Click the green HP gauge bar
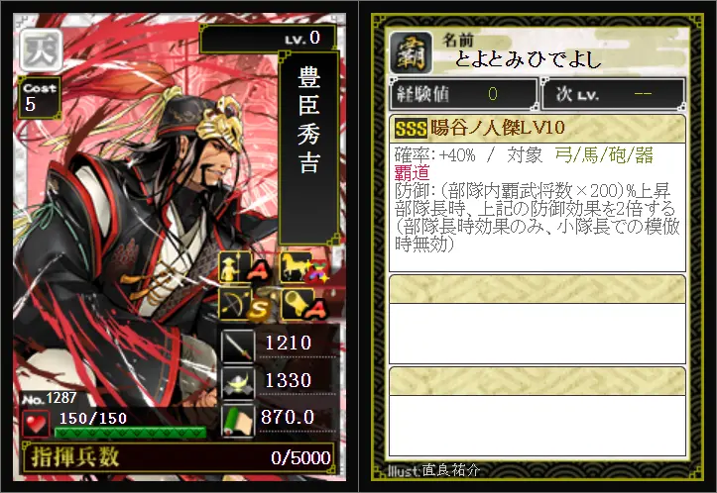Image resolution: width=717 pixels, height=493 pixels. [x=130, y=432]
